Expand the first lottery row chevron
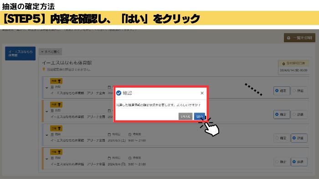 point(47,88)
